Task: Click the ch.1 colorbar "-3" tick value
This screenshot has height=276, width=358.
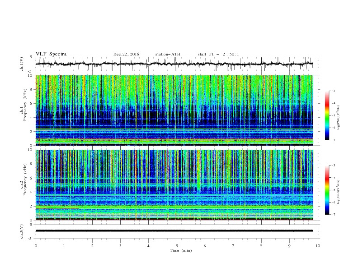Action: tap(333, 91)
